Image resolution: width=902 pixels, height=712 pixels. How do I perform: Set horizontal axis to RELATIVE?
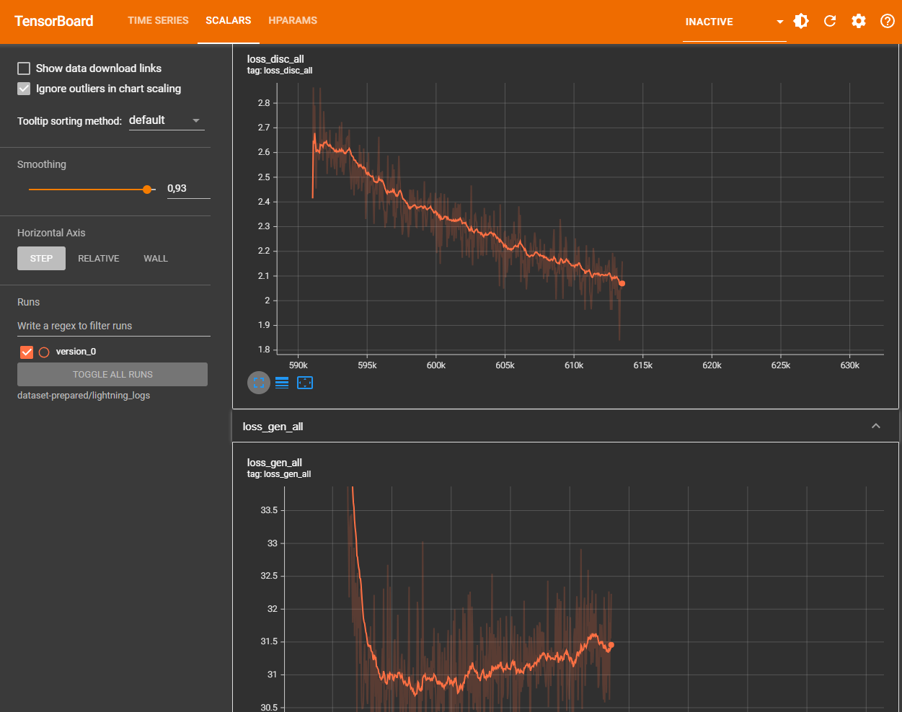[99, 258]
